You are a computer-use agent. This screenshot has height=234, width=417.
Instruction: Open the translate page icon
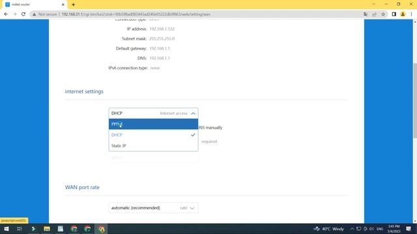[366, 14]
